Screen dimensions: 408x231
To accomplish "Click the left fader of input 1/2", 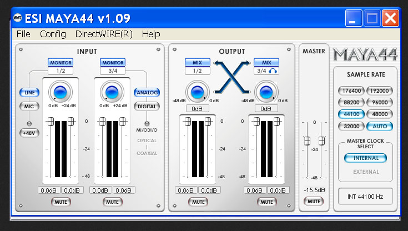I will [x=51, y=122].
